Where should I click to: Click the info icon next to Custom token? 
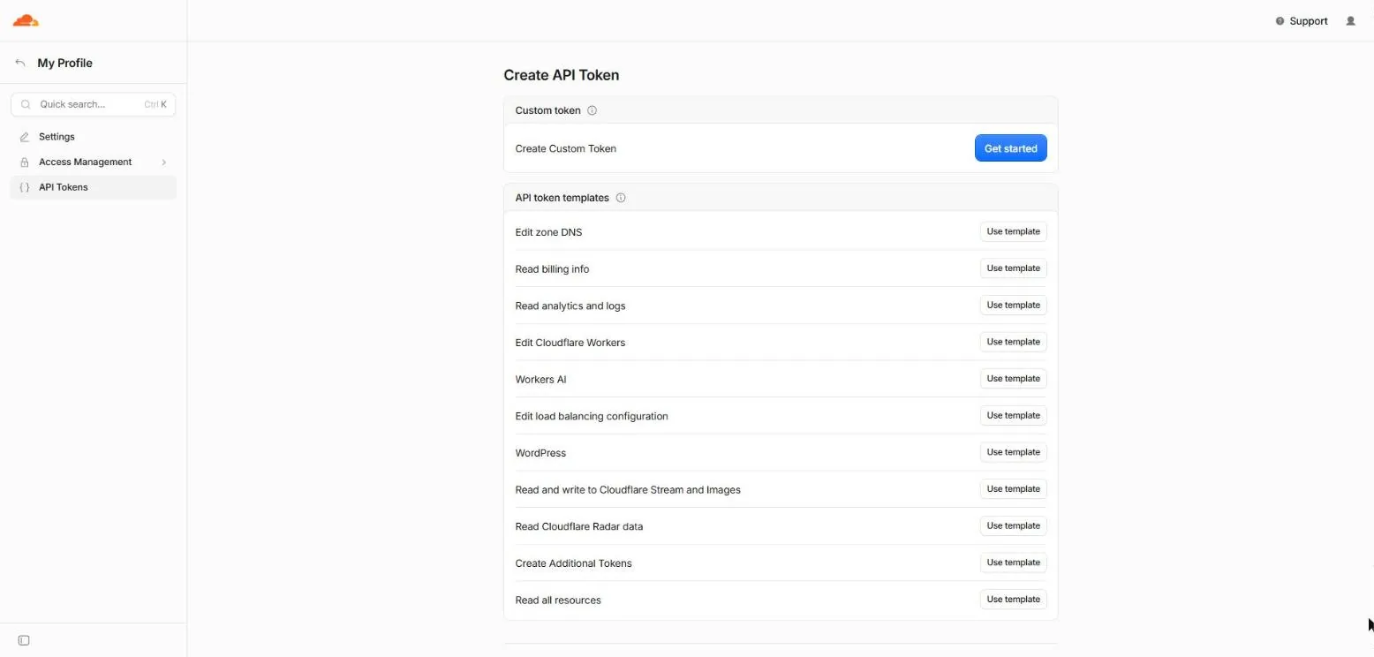click(x=593, y=110)
